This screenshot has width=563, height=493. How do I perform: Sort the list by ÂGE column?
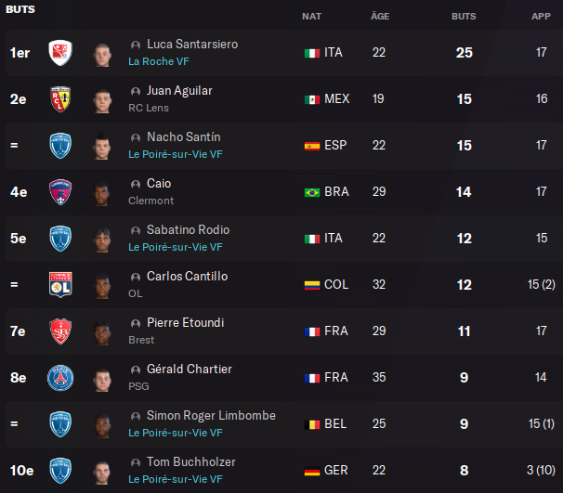(379, 17)
